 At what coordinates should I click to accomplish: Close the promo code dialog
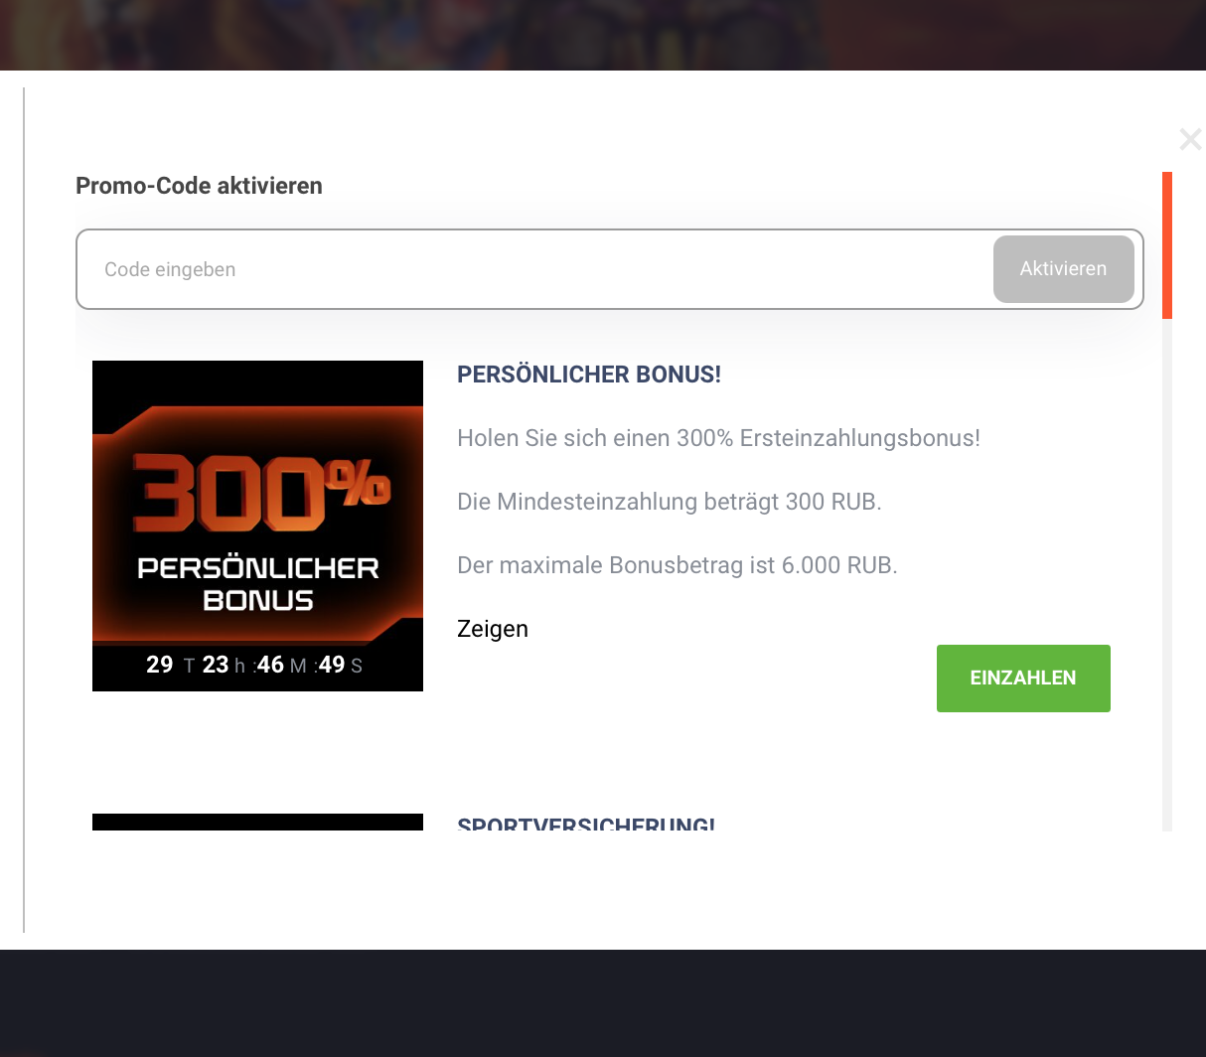click(1189, 139)
